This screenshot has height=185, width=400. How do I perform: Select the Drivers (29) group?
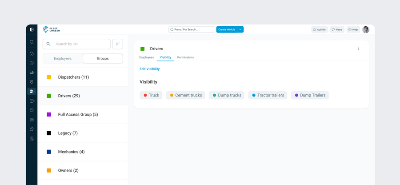[83, 96]
